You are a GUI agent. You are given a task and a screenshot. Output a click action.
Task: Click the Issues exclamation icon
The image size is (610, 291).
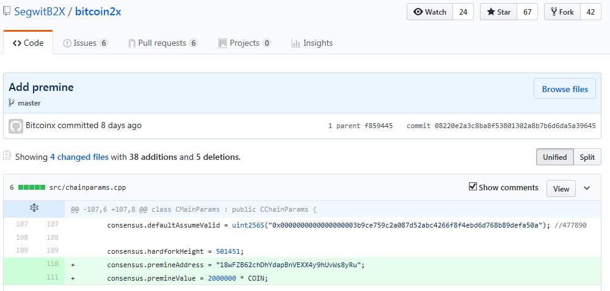(67, 43)
